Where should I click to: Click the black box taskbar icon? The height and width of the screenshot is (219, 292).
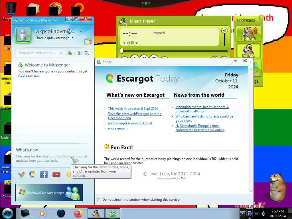pyautogui.click(x=25, y=213)
